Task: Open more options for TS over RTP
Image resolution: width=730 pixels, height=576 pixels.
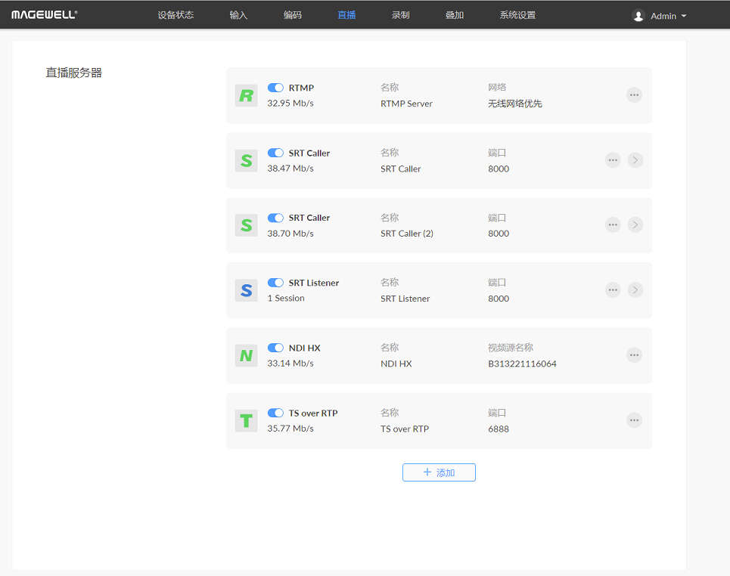Action: 634,420
